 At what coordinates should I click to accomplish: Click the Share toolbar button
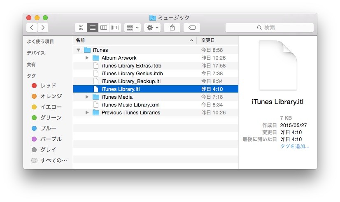(172, 28)
